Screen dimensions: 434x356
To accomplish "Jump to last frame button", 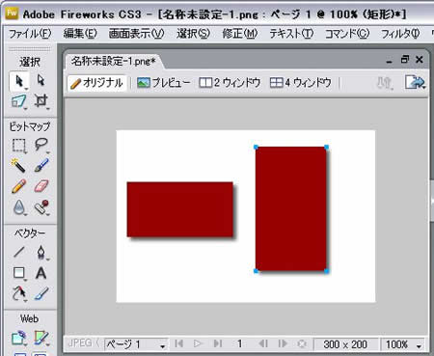I will (x=218, y=343).
